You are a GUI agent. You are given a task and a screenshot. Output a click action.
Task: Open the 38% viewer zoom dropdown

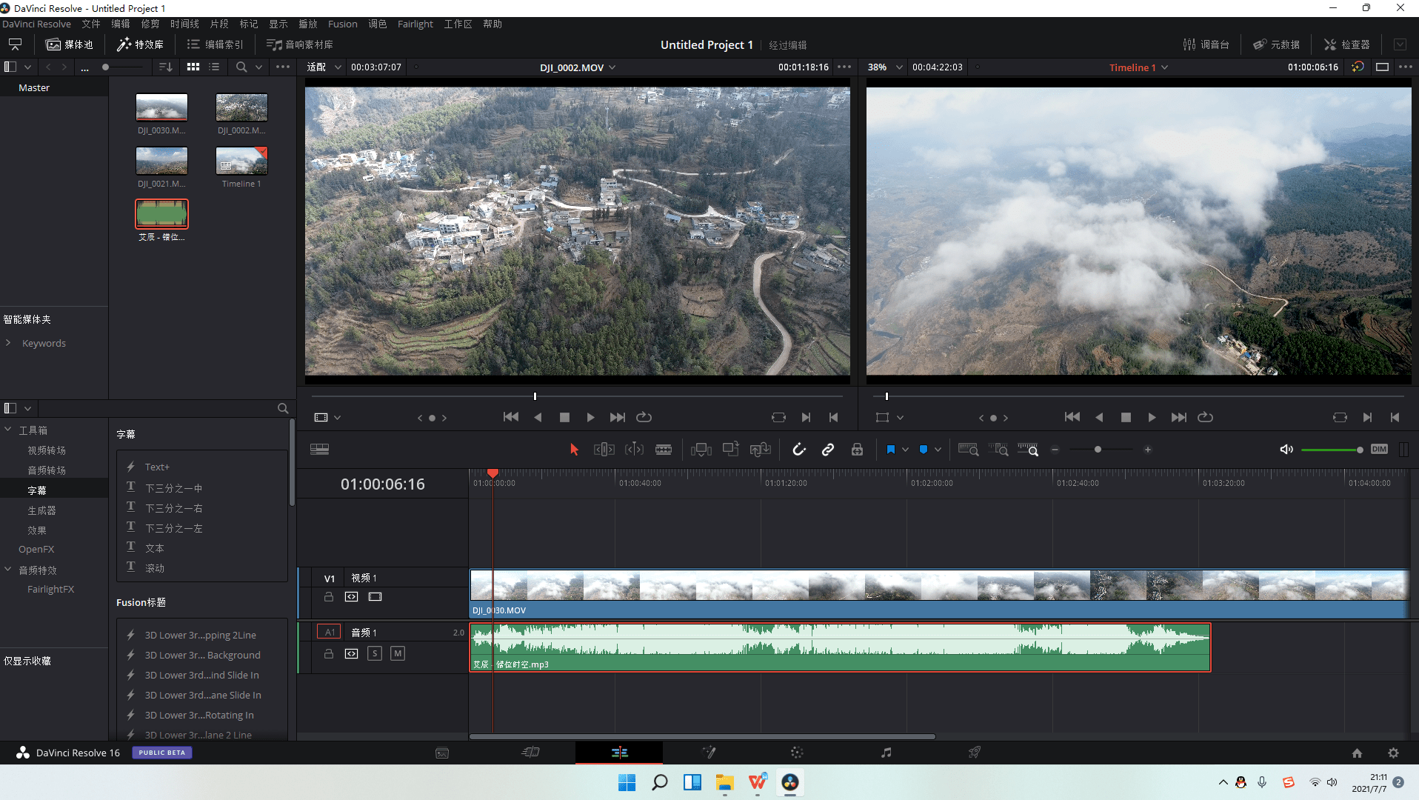pyautogui.click(x=899, y=67)
